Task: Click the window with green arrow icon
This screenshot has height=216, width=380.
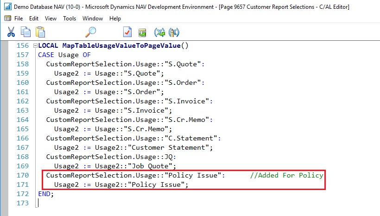Action: tap(142, 32)
